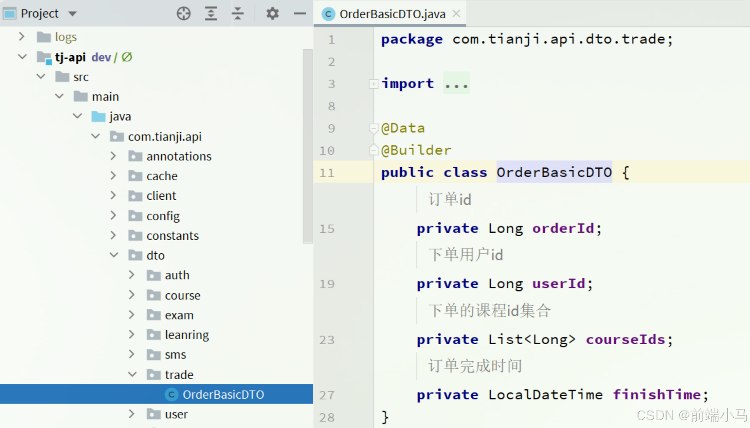Viewport: 750px width, 428px height.
Task: Expand the sms package
Action: (132, 354)
